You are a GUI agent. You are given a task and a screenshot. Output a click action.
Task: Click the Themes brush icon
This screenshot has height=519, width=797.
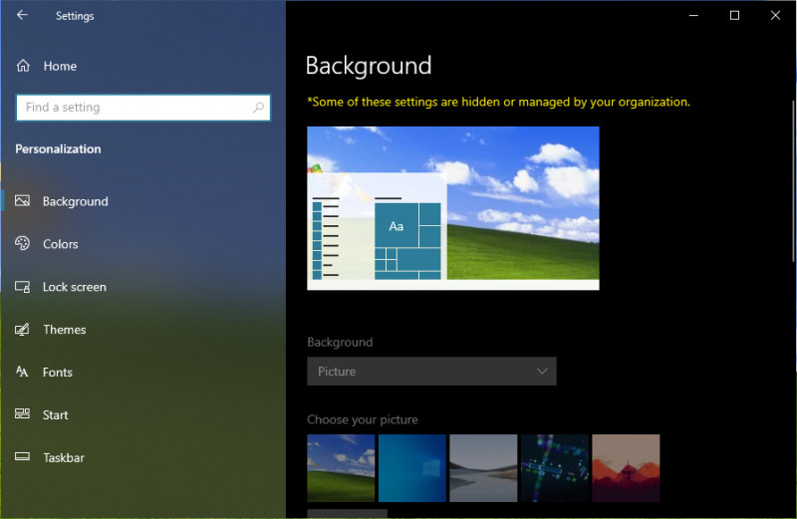click(22, 330)
